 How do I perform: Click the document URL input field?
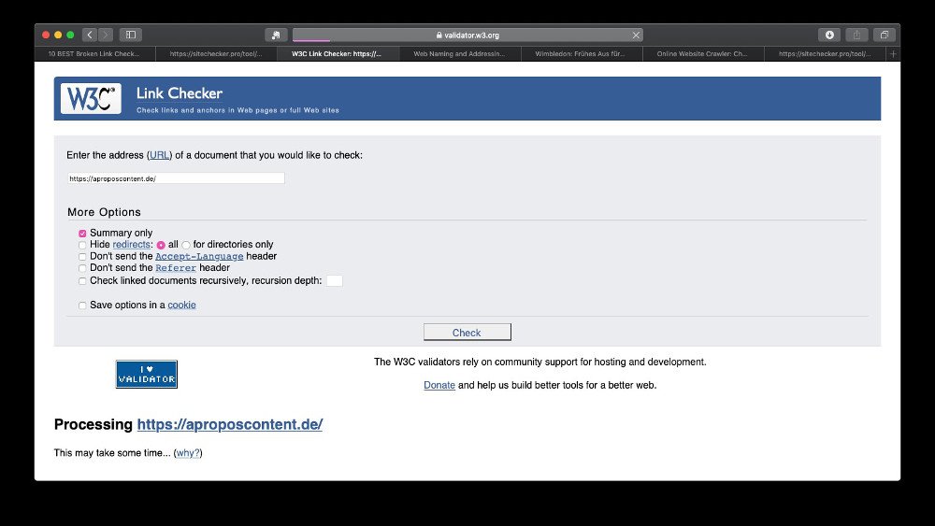pos(176,178)
